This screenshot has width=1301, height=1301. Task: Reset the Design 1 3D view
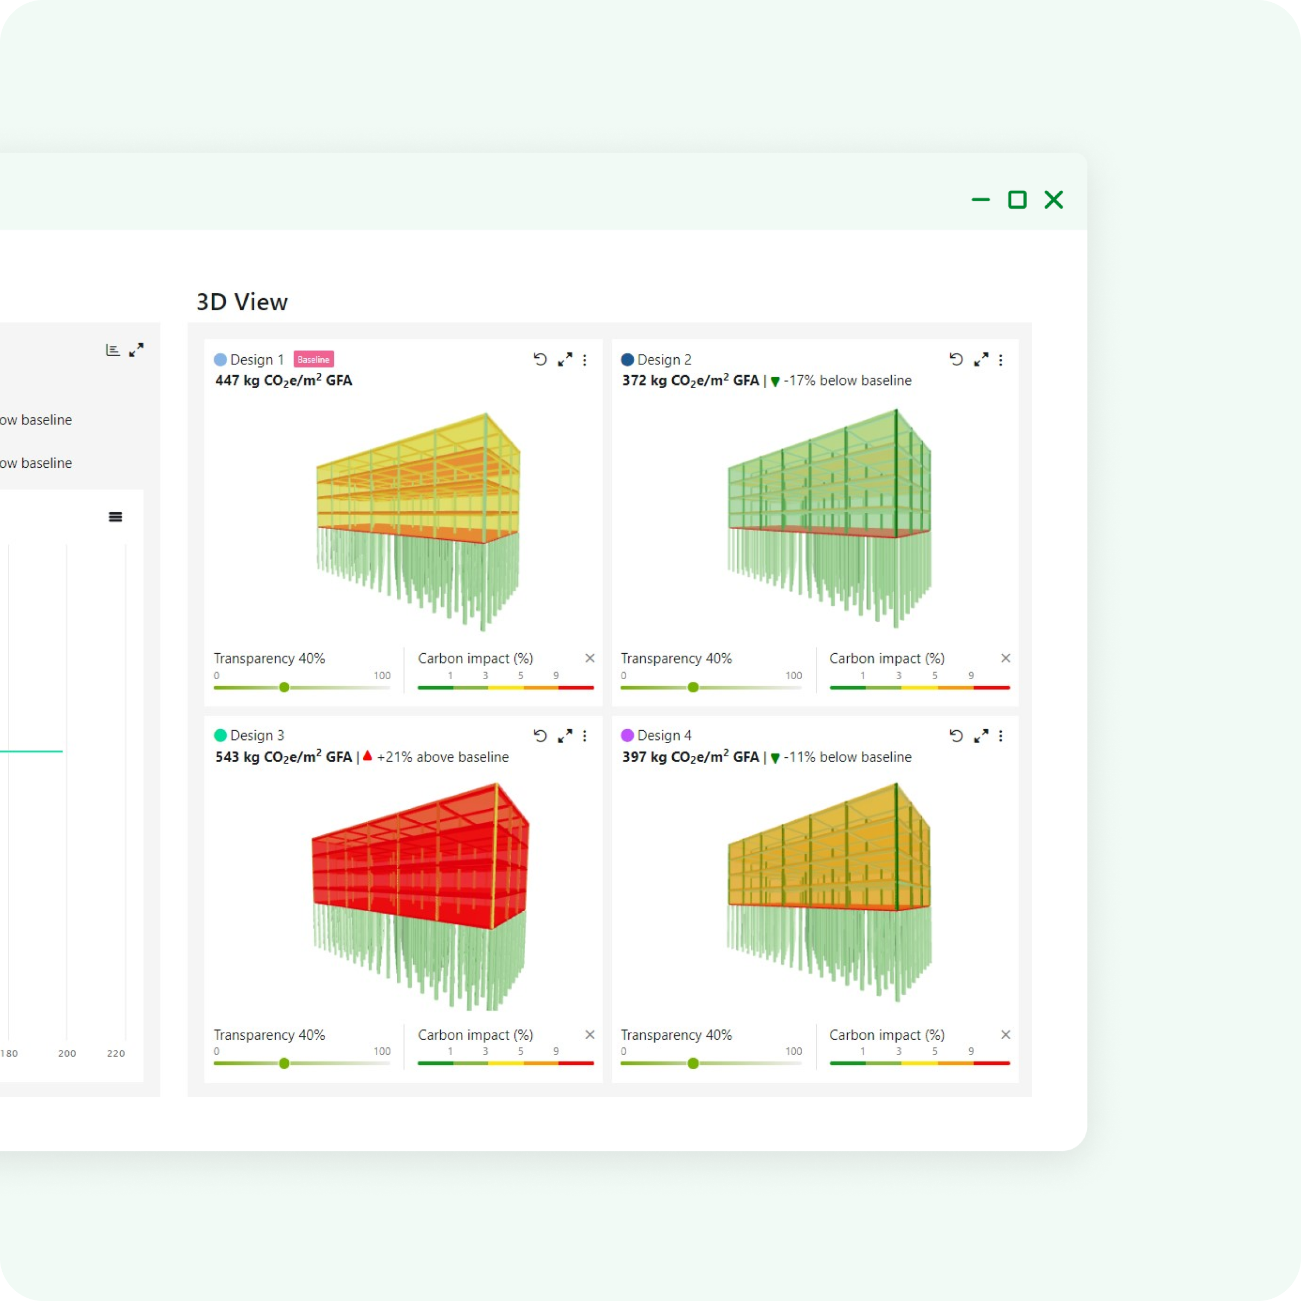click(x=540, y=359)
